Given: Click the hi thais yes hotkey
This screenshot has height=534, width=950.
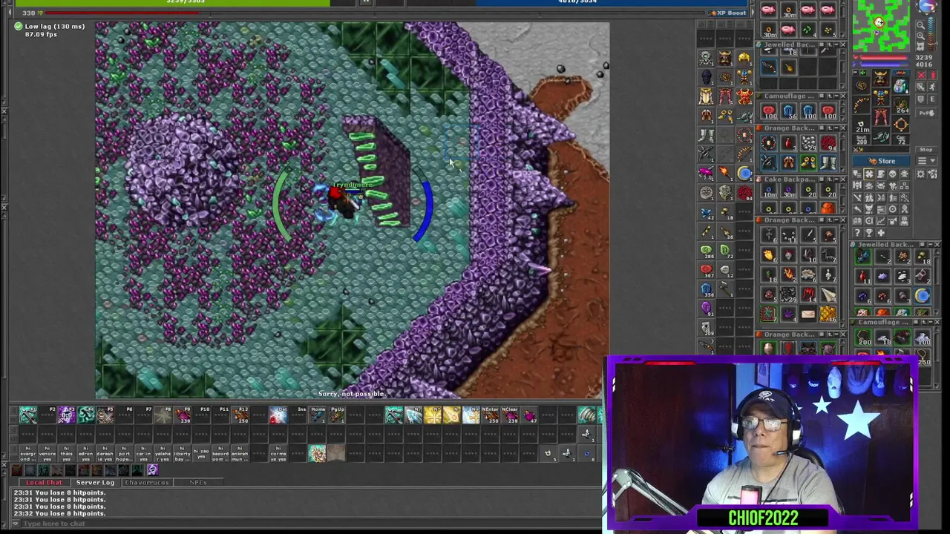Looking at the screenshot, I should (x=67, y=453).
